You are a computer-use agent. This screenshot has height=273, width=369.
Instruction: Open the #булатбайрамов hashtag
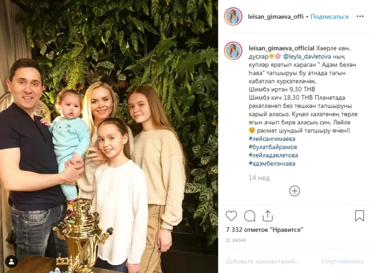coord(273,147)
